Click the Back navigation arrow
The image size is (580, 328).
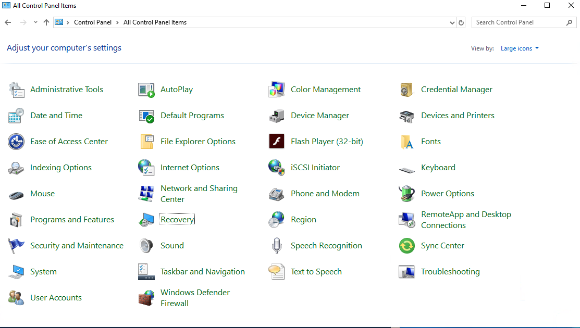click(8, 22)
